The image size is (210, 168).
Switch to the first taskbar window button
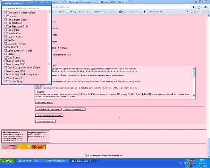click(29, 161)
